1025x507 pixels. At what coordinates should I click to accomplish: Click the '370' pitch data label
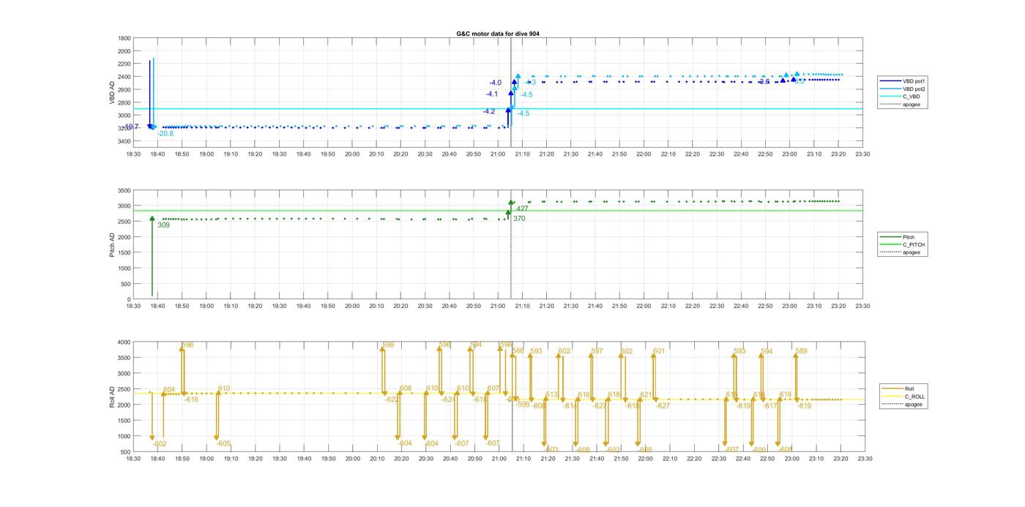click(519, 219)
